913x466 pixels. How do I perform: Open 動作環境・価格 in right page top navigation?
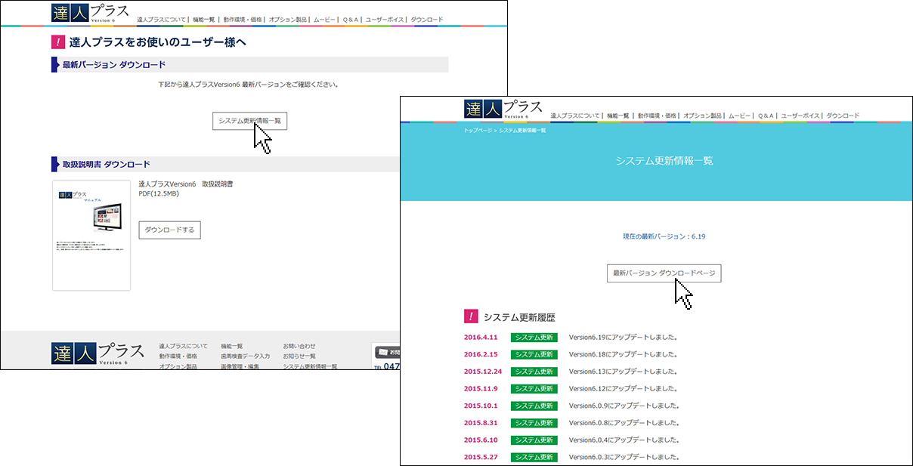(x=656, y=116)
